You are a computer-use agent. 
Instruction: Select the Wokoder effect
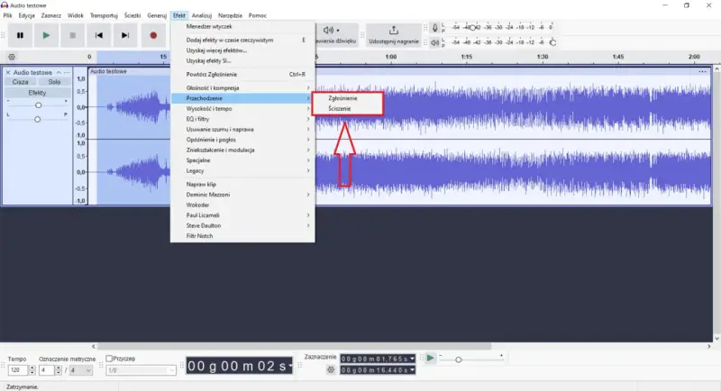242,205
